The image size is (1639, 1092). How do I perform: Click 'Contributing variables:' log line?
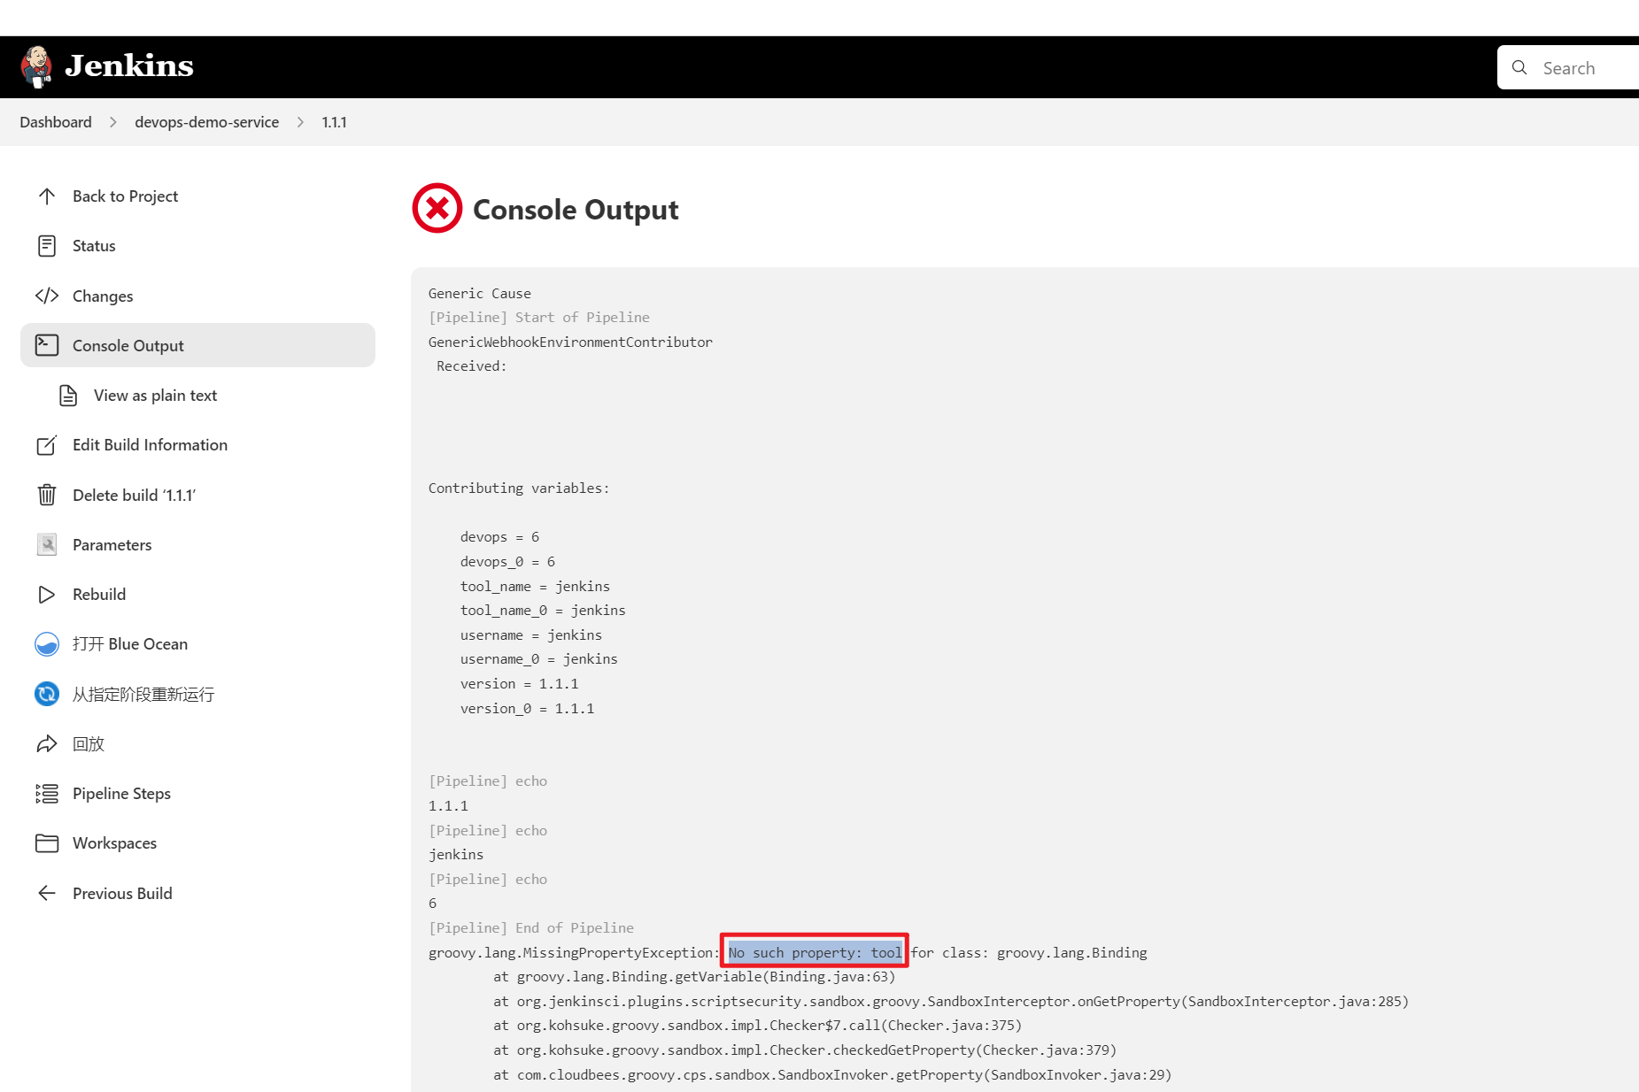519,488
